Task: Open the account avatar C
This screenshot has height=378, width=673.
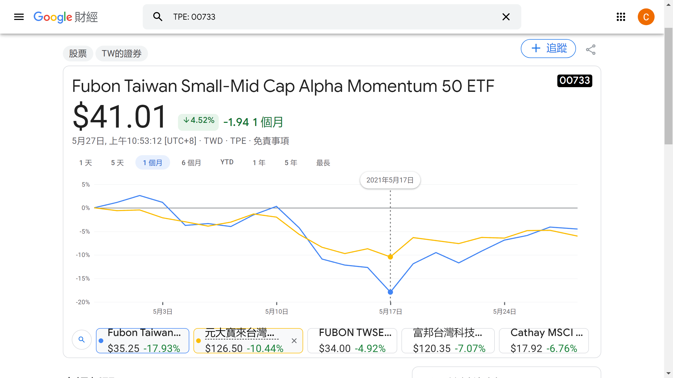Action: tap(646, 17)
